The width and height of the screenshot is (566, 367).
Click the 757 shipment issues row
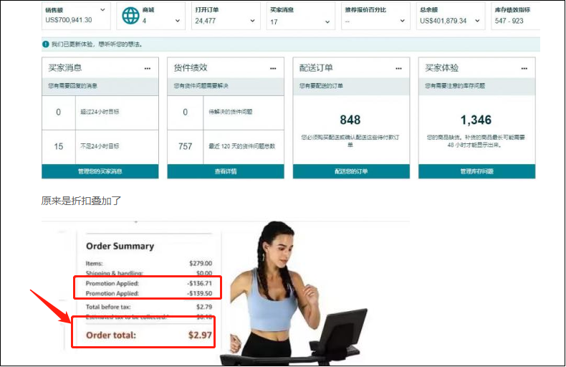[x=226, y=146]
